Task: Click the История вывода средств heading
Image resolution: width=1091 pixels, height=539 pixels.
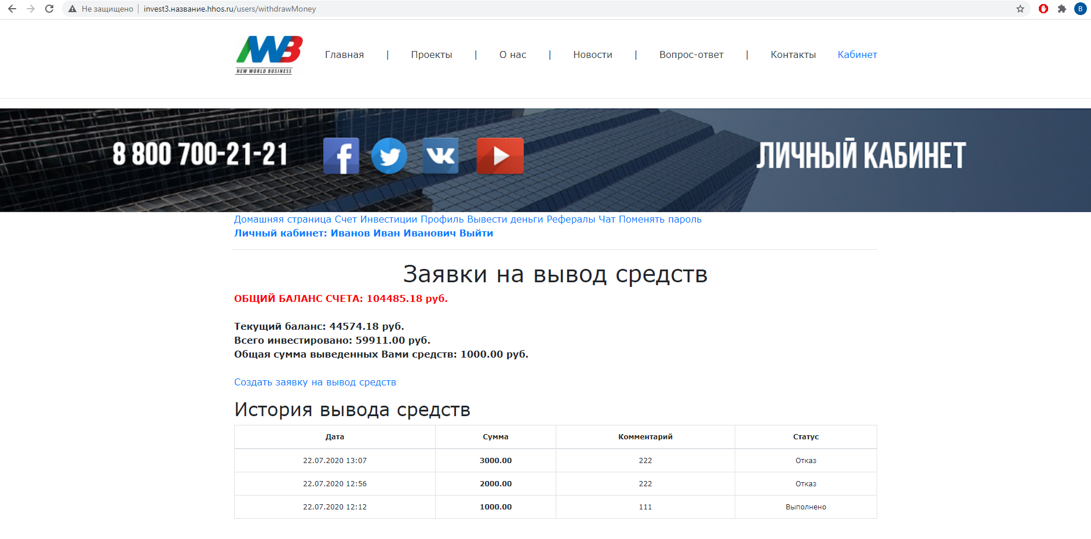Action: coord(352,410)
